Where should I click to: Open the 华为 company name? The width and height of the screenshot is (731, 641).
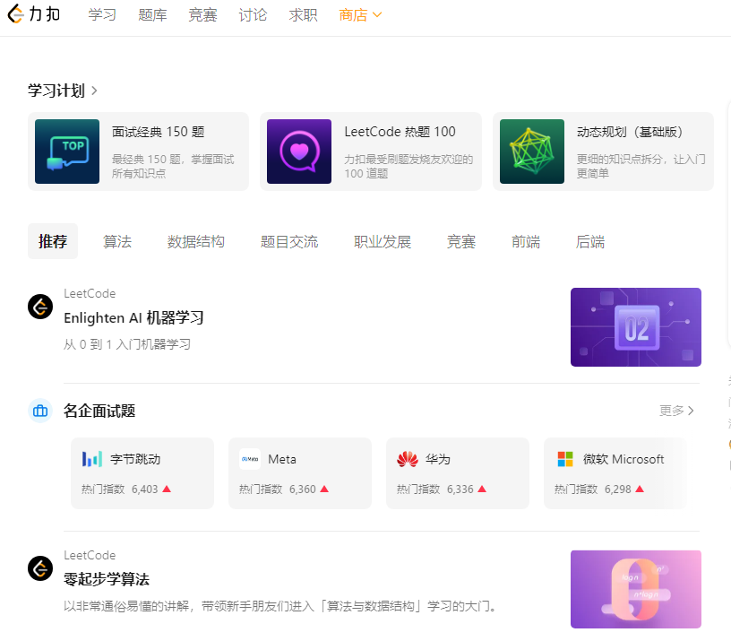coord(438,459)
